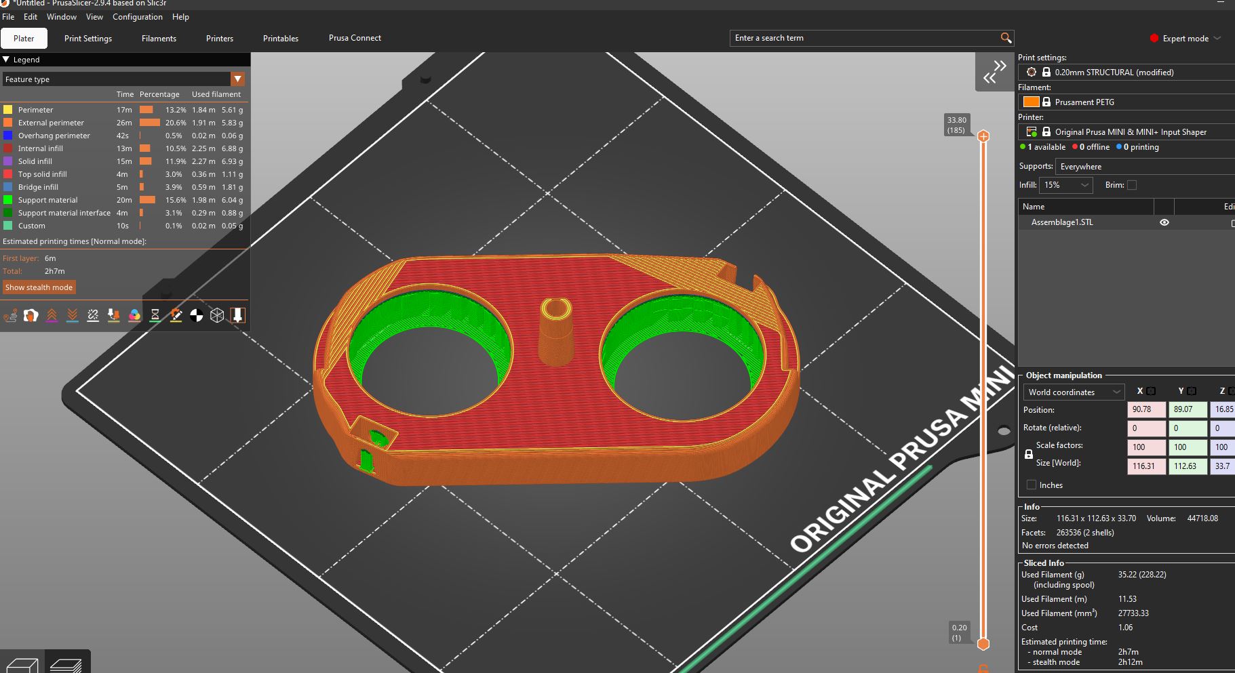Toggle wipe visibility hand icon
Screen dimensions: 1235x673
pos(31,315)
